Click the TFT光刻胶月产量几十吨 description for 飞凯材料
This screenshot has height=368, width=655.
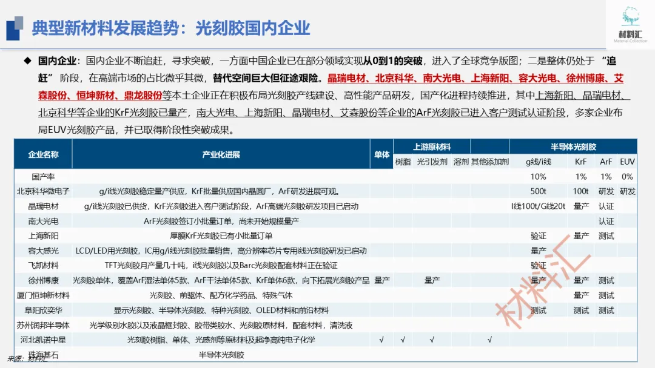(x=221, y=266)
